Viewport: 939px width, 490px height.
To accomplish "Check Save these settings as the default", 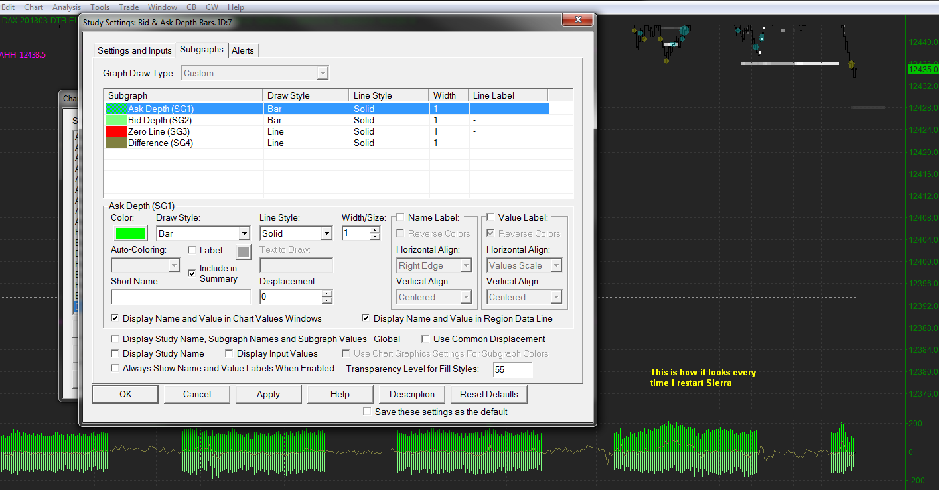I will pos(368,412).
